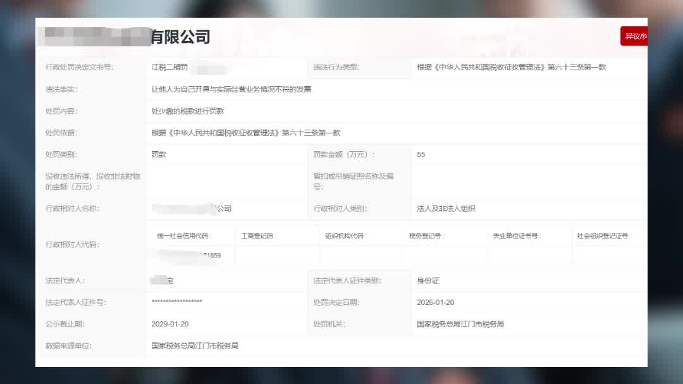Screen dimensions: 683x384
Task: Click the 社会组织登记证号 column header
Action: pos(603,236)
